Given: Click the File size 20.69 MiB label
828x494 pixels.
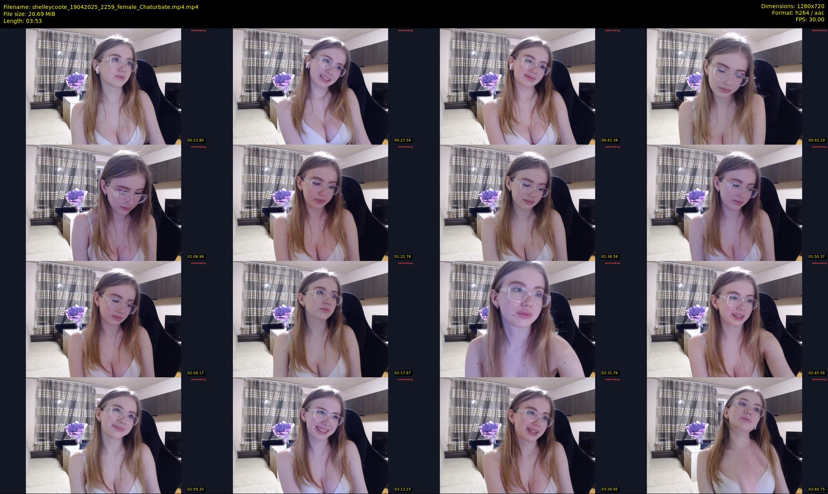Looking at the screenshot, I should click(29, 14).
